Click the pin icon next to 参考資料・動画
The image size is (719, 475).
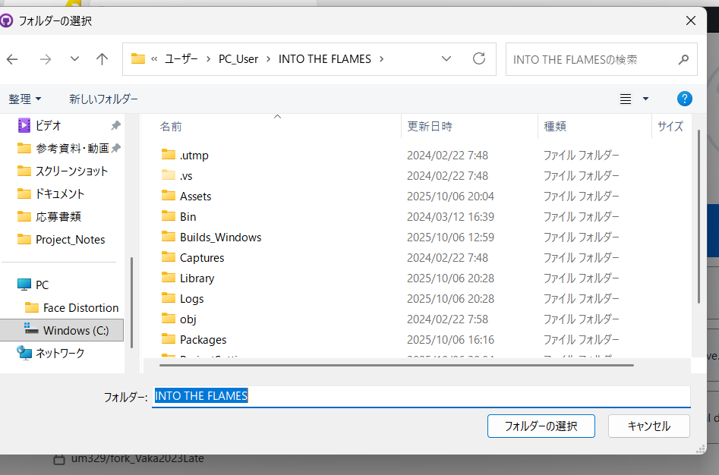pos(116,148)
